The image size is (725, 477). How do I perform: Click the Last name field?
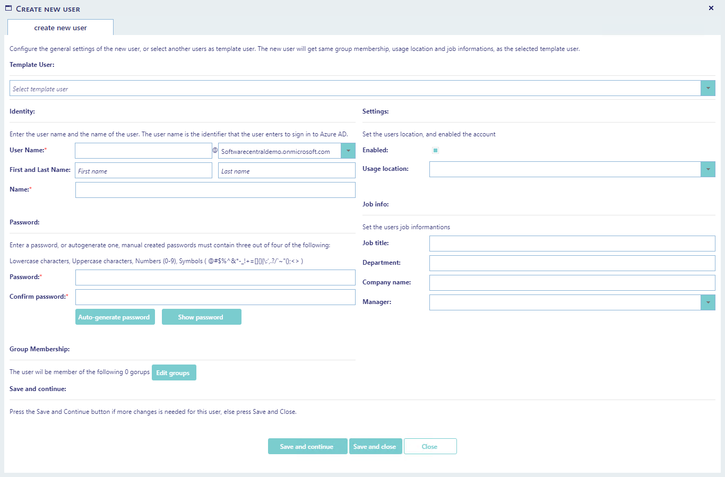[287, 170]
